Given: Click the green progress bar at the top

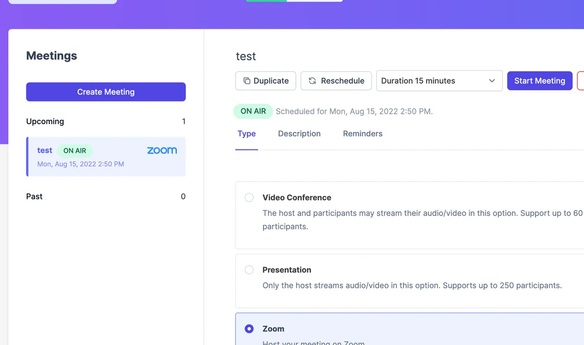Looking at the screenshot, I should [266, 0].
